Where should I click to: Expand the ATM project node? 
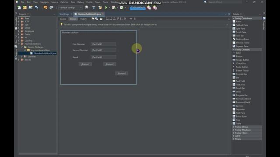[x=19, y=21]
